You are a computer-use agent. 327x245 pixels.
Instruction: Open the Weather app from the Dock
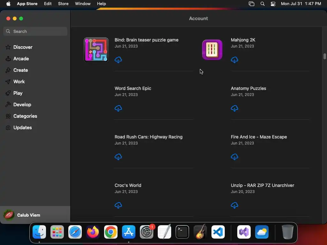pos(262,232)
